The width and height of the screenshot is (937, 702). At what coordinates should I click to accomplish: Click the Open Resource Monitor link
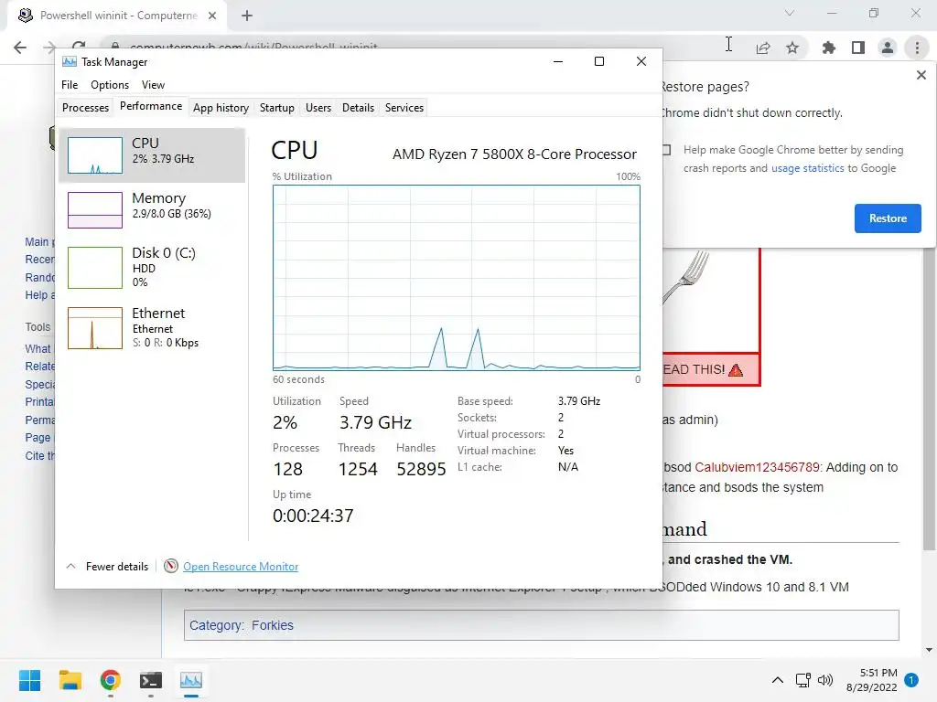coord(241,567)
